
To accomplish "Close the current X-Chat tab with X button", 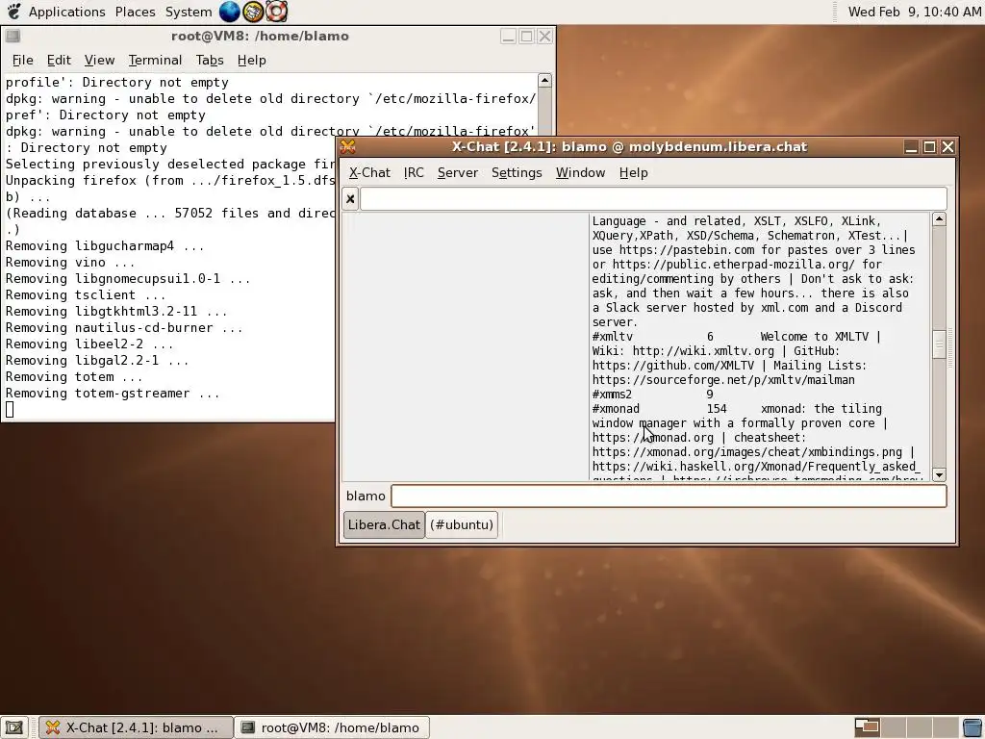I will pos(350,199).
